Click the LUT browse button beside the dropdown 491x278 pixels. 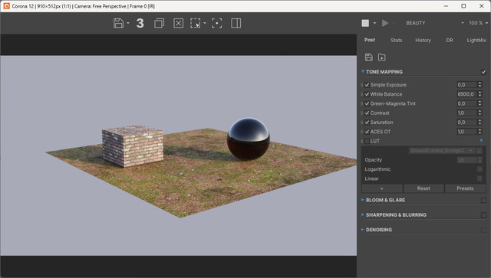(479, 150)
